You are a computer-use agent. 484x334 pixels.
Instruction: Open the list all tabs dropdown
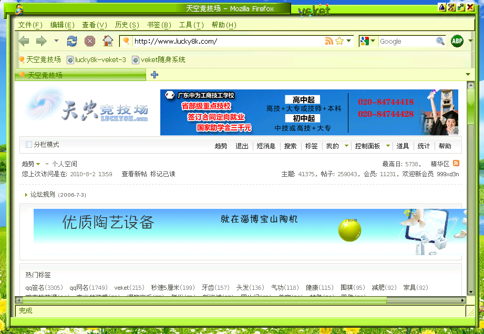pyautogui.click(x=468, y=75)
